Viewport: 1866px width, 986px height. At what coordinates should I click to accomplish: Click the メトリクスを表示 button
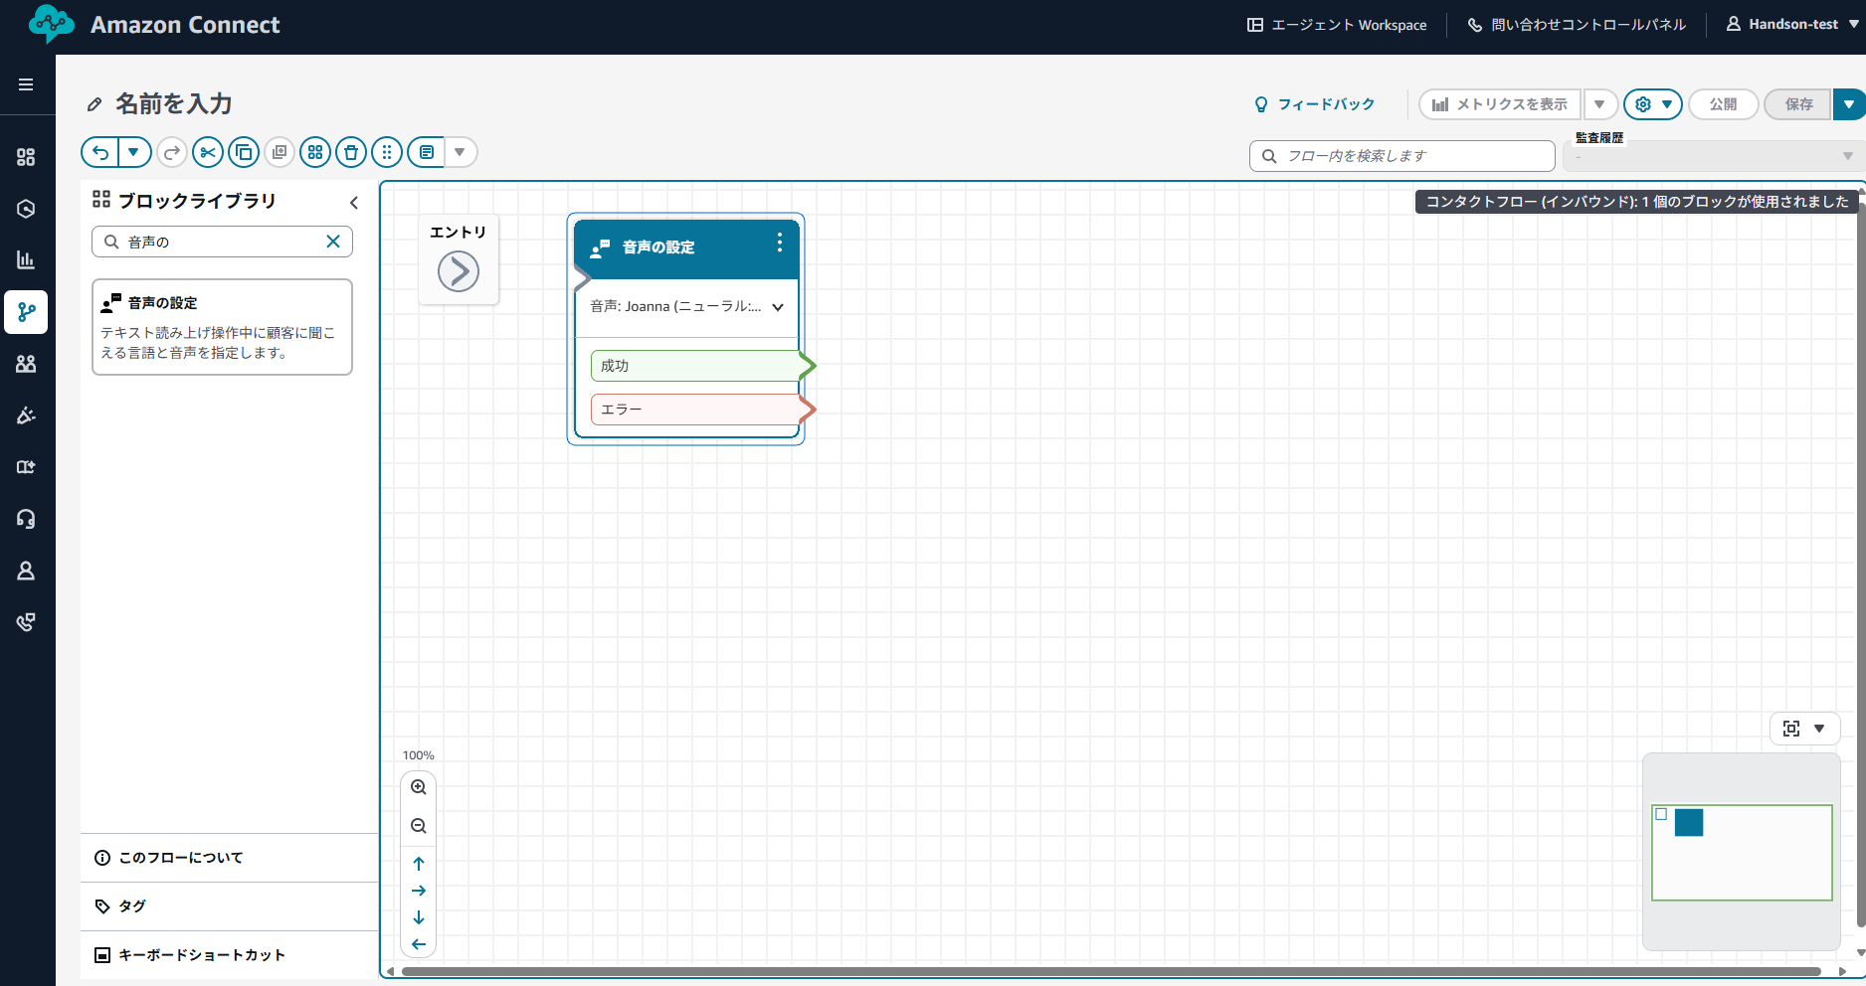click(x=1500, y=104)
